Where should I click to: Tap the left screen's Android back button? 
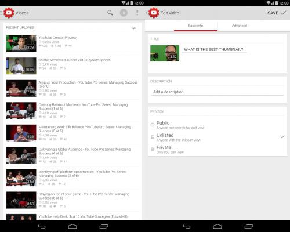(x=41, y=226)
